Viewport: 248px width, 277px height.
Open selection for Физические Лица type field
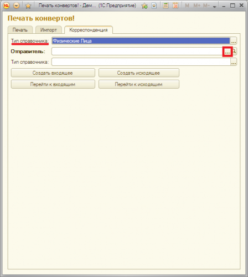point(234,41)
